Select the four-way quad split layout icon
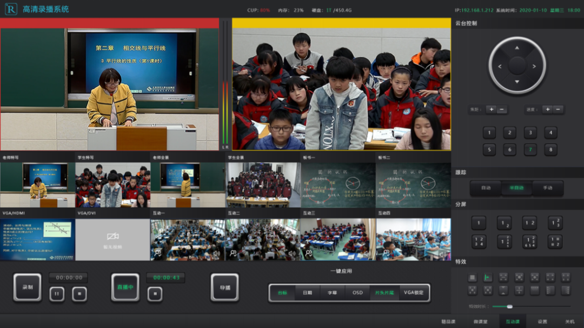This screenshot has height=328, width=584. 479,242
